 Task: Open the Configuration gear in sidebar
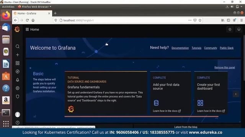point(18,88)
